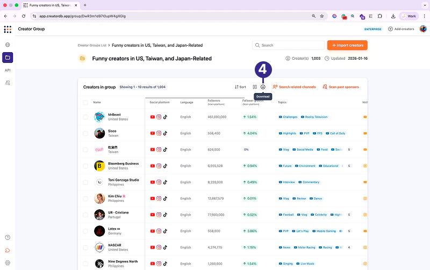Click the Lotex avatar thumbnail
The width and height of the screenshot is (430, 270).
pos(99,231)
